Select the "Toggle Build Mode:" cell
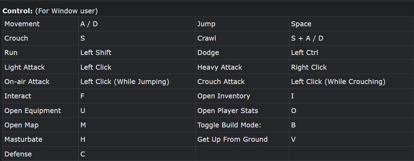414x161 pixels. coord(229,125)
